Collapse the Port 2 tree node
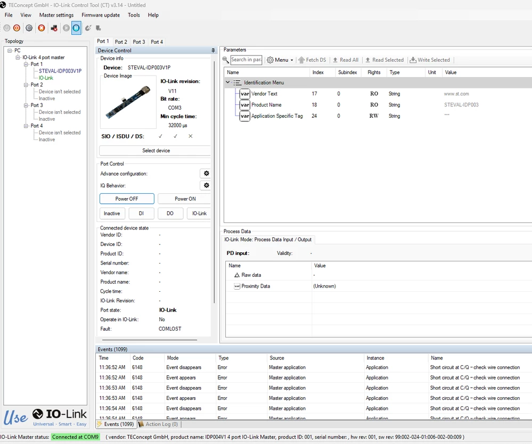This screenshot has height=444, width=532. click(x=26, y=85)
